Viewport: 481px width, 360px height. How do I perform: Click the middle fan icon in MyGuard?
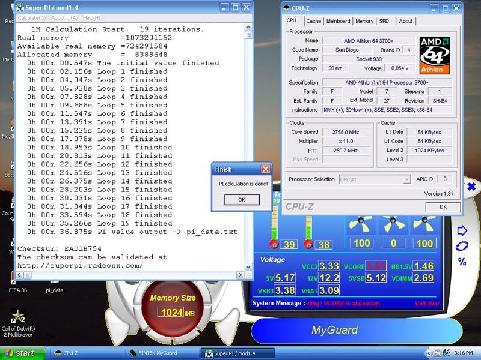[393, 224]
